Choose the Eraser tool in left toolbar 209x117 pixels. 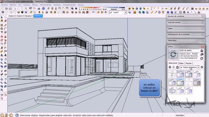(x=5, y=21)
